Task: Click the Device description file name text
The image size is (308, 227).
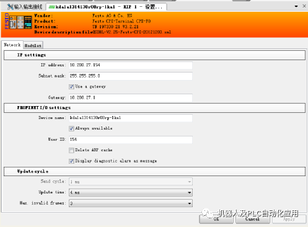Action: click(x=132, y=32)
